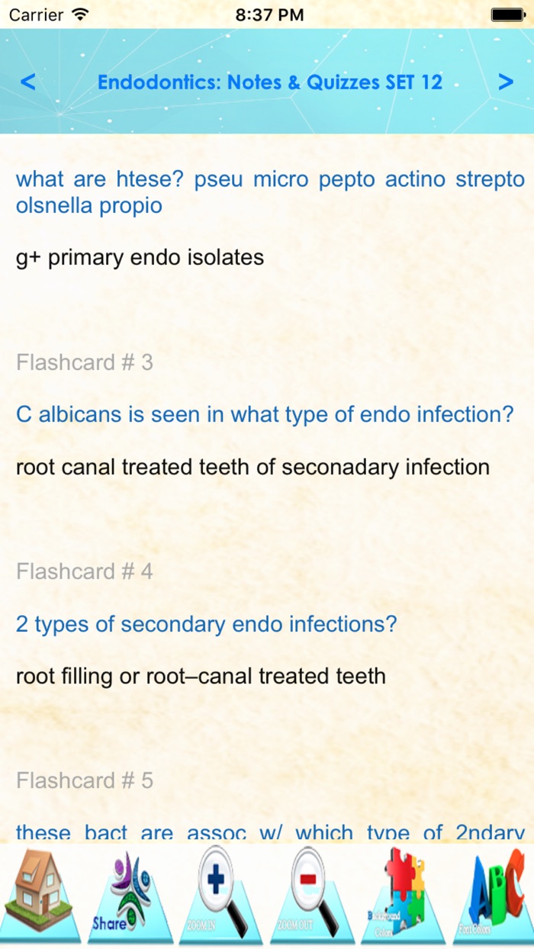Viewport: 534px width, 949px height.
Task: Select the question about 2 types of secondary infections
Action: click(x=206, y=624)
